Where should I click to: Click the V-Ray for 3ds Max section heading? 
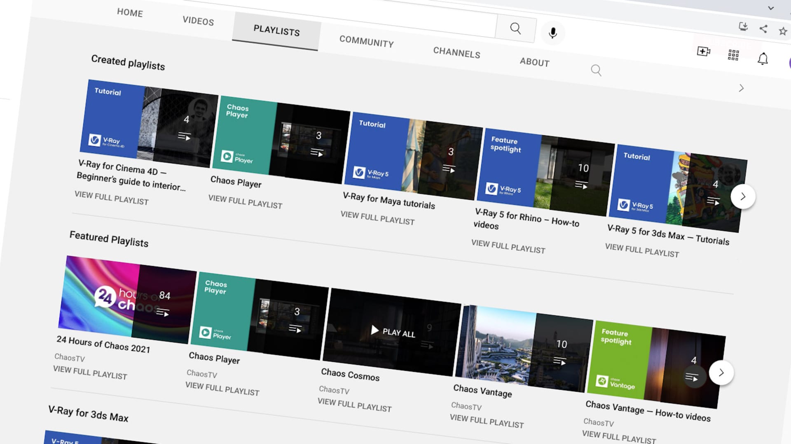(x=88, y=414)
